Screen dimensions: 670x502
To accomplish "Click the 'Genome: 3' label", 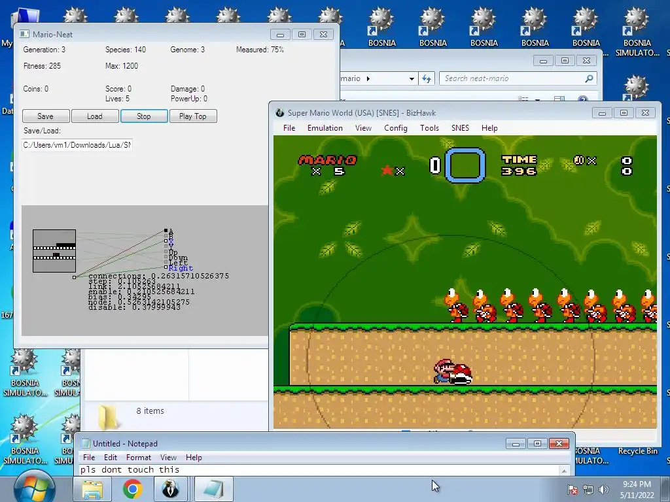I will click(x=188, y=50).
